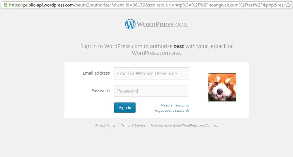This screenshot has width=293, height=157.
Task: Click the public-api.wordpress.com domain in URL
Action: (x=49, y=5)
